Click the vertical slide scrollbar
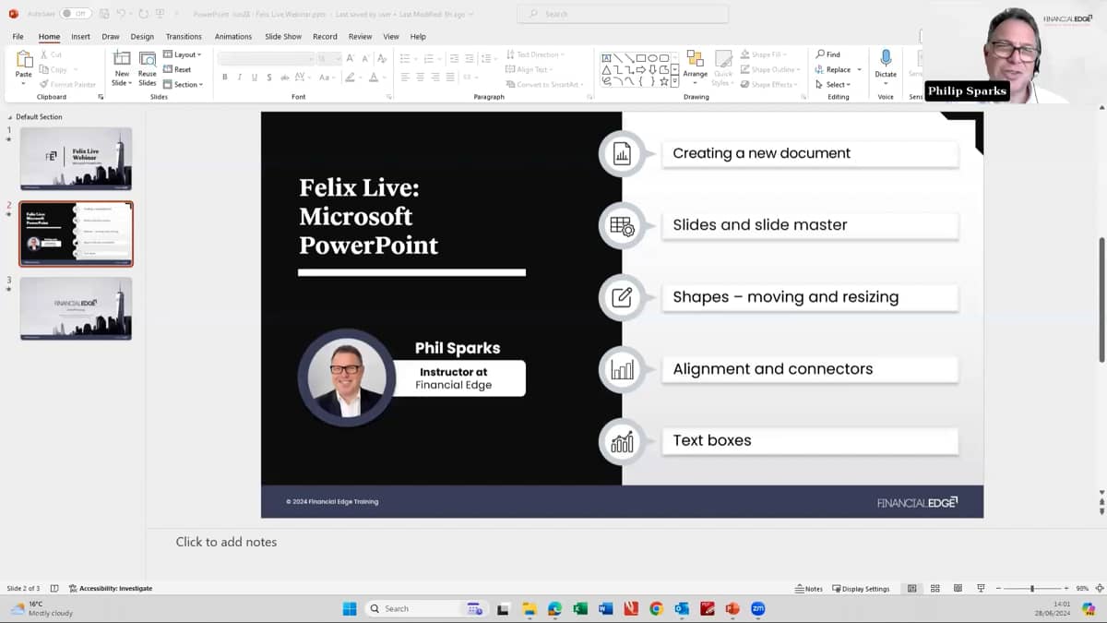Screen dimensions: 1107x623 pos(1101,300)
